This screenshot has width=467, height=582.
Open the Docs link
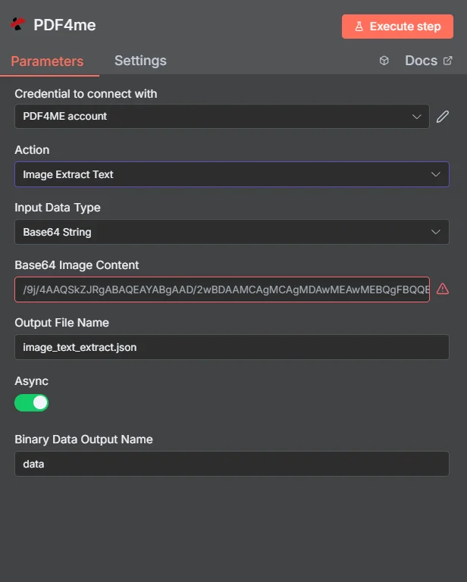tap(421, 61)
